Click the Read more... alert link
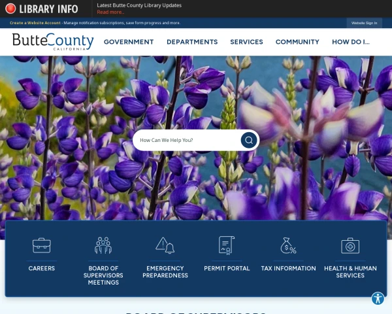 click(x=110, y=12)
